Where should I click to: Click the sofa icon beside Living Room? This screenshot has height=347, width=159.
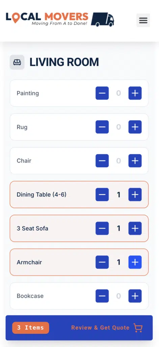tap(17, 62)
